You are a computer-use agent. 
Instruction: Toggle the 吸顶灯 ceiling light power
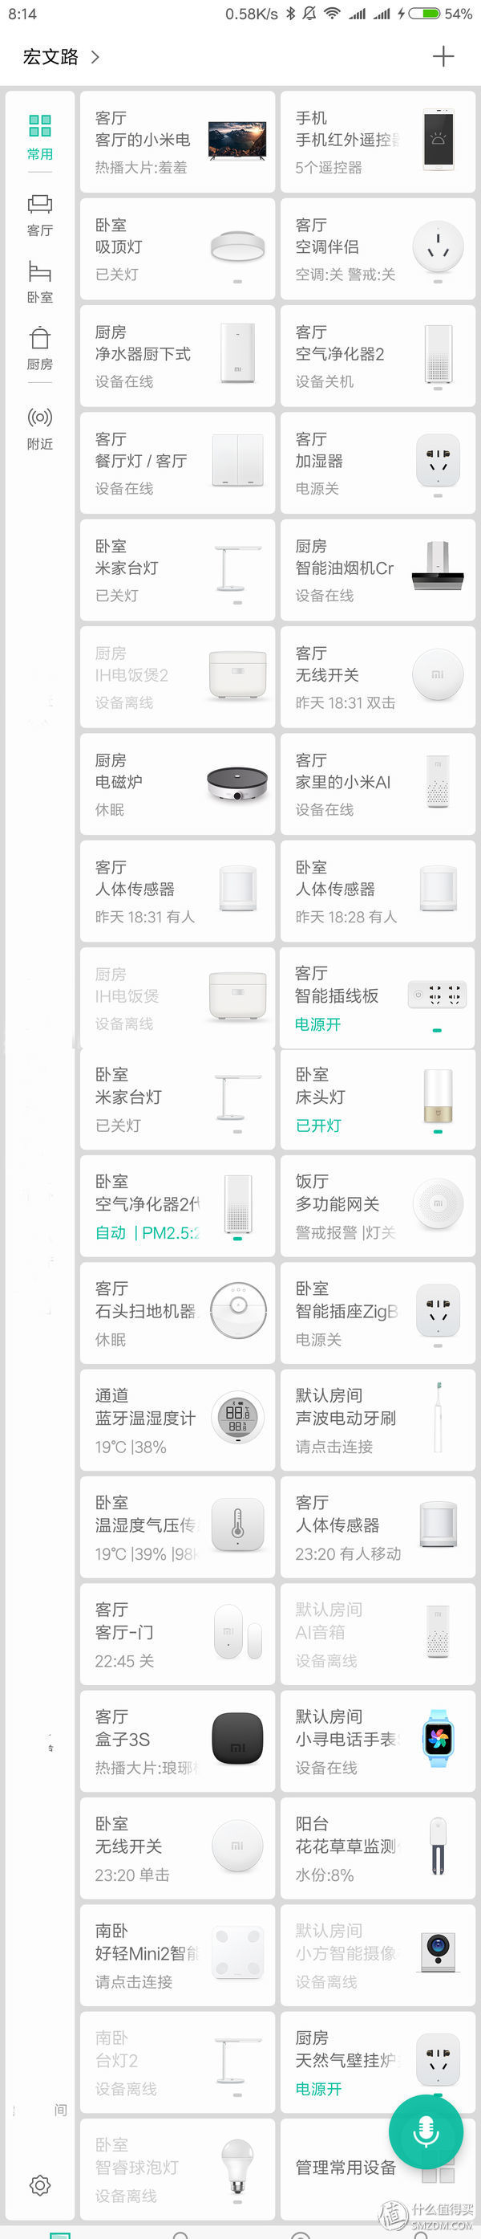tap(237, 282)
